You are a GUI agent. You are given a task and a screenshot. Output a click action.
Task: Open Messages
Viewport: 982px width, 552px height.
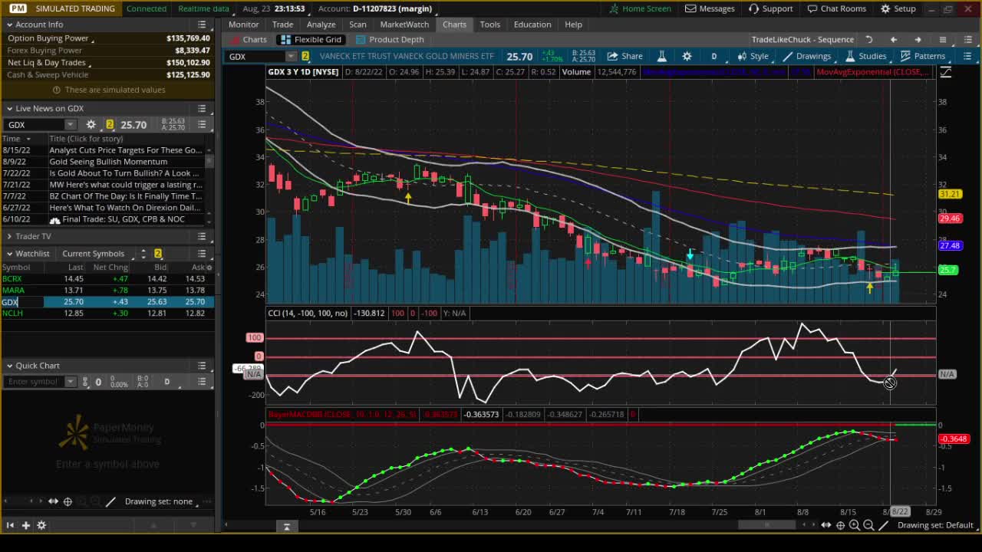(x=710, y=8)
